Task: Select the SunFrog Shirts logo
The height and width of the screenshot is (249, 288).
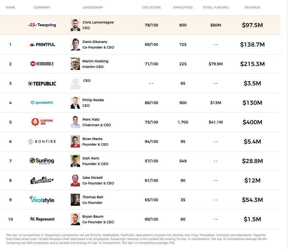Action: [x=42, y=161]
